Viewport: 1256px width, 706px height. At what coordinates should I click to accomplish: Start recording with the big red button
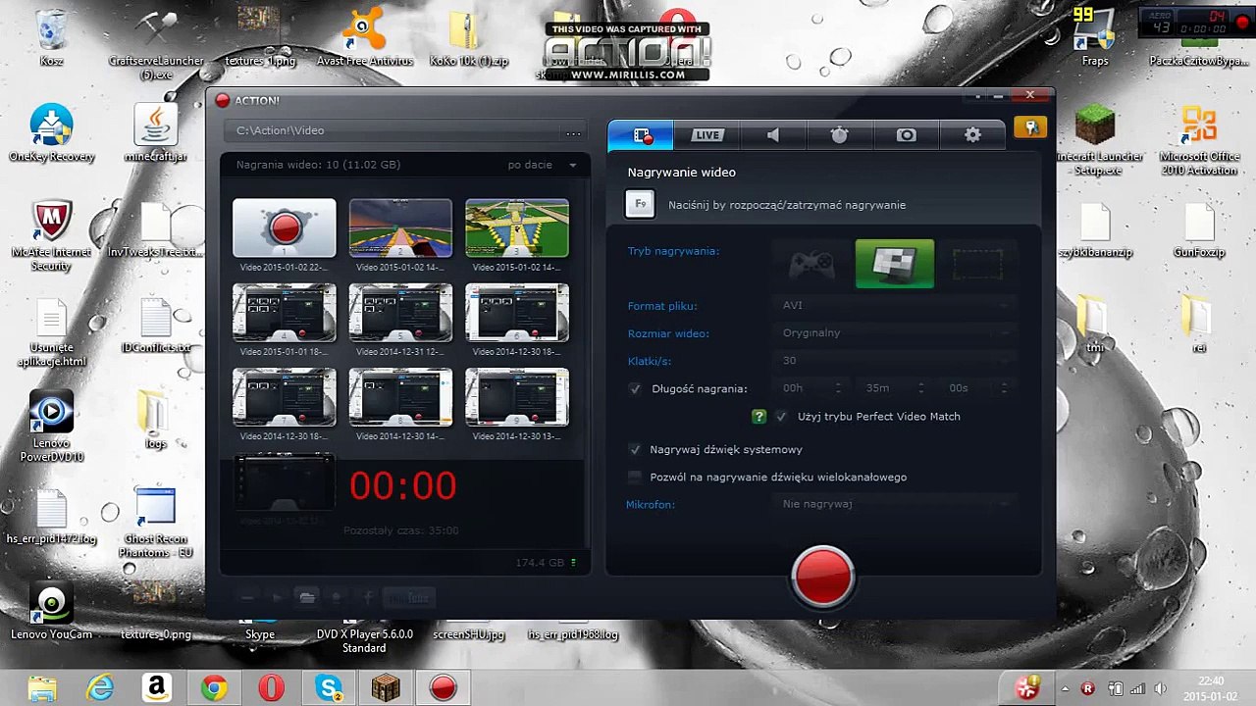(x=822, y=575)
